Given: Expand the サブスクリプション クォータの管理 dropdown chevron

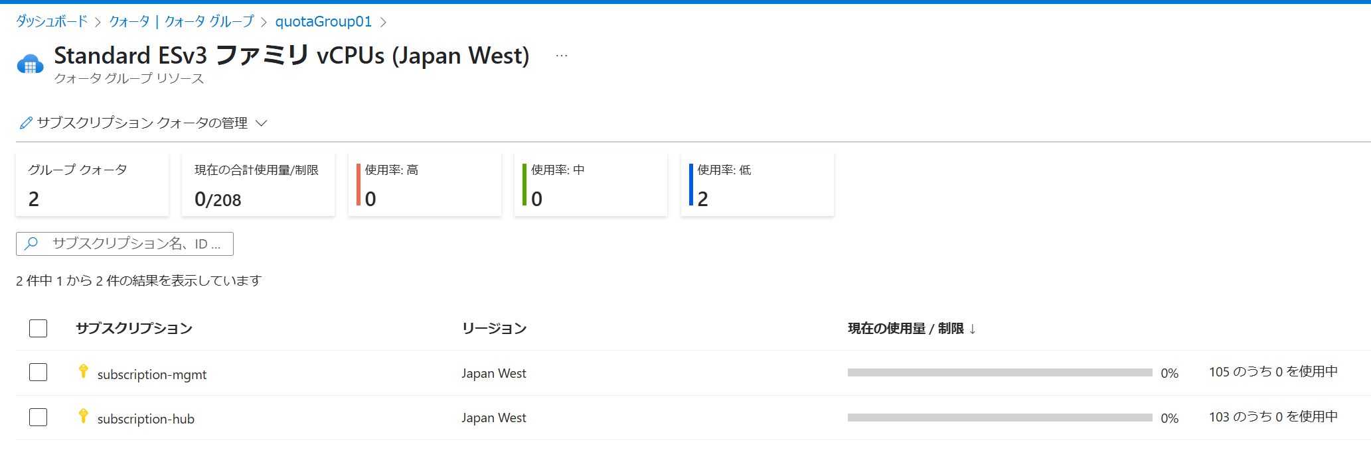Looking at the screenshot, I should [x=262, y=123].
